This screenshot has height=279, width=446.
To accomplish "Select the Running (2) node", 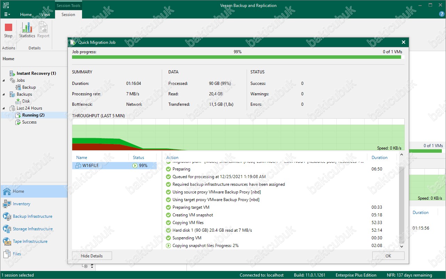I will click(x=33, y=115).
